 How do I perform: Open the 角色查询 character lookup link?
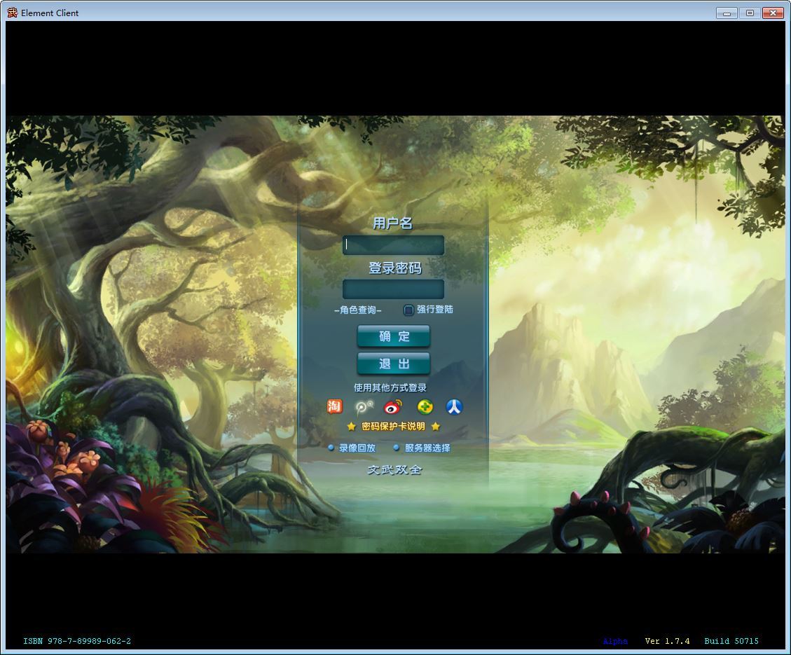coord(358,310)
